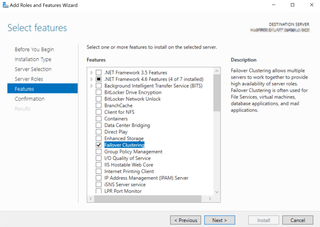Uncheck Failover Clustering
Image resolution: width=320 pixels, height=227 pixels.
coord(99,145)
